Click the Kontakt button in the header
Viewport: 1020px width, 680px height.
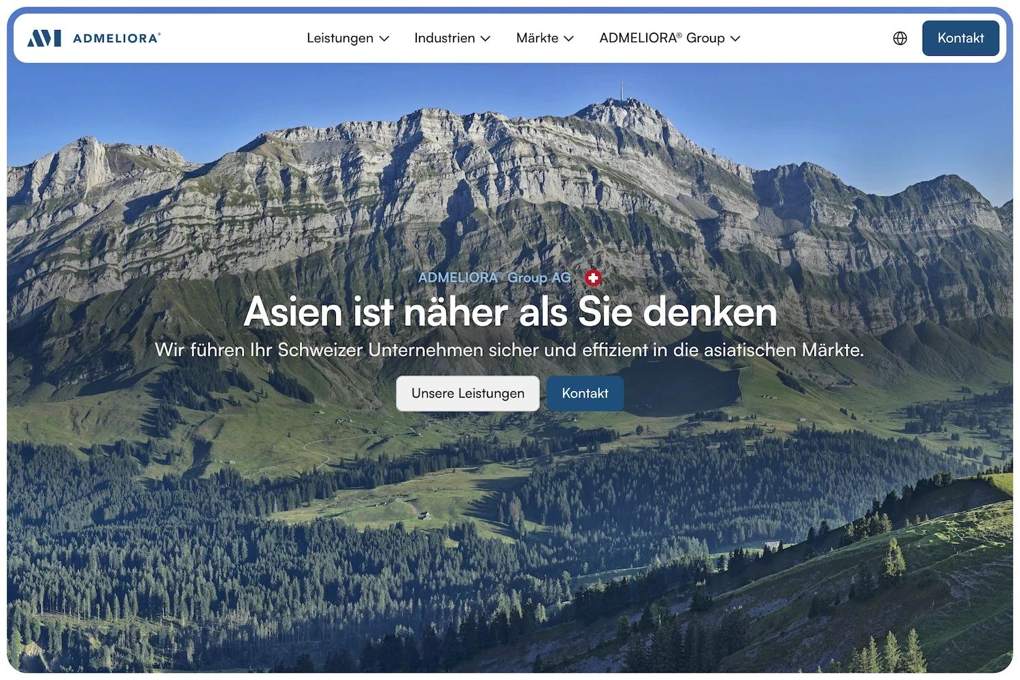pos(960,38)
